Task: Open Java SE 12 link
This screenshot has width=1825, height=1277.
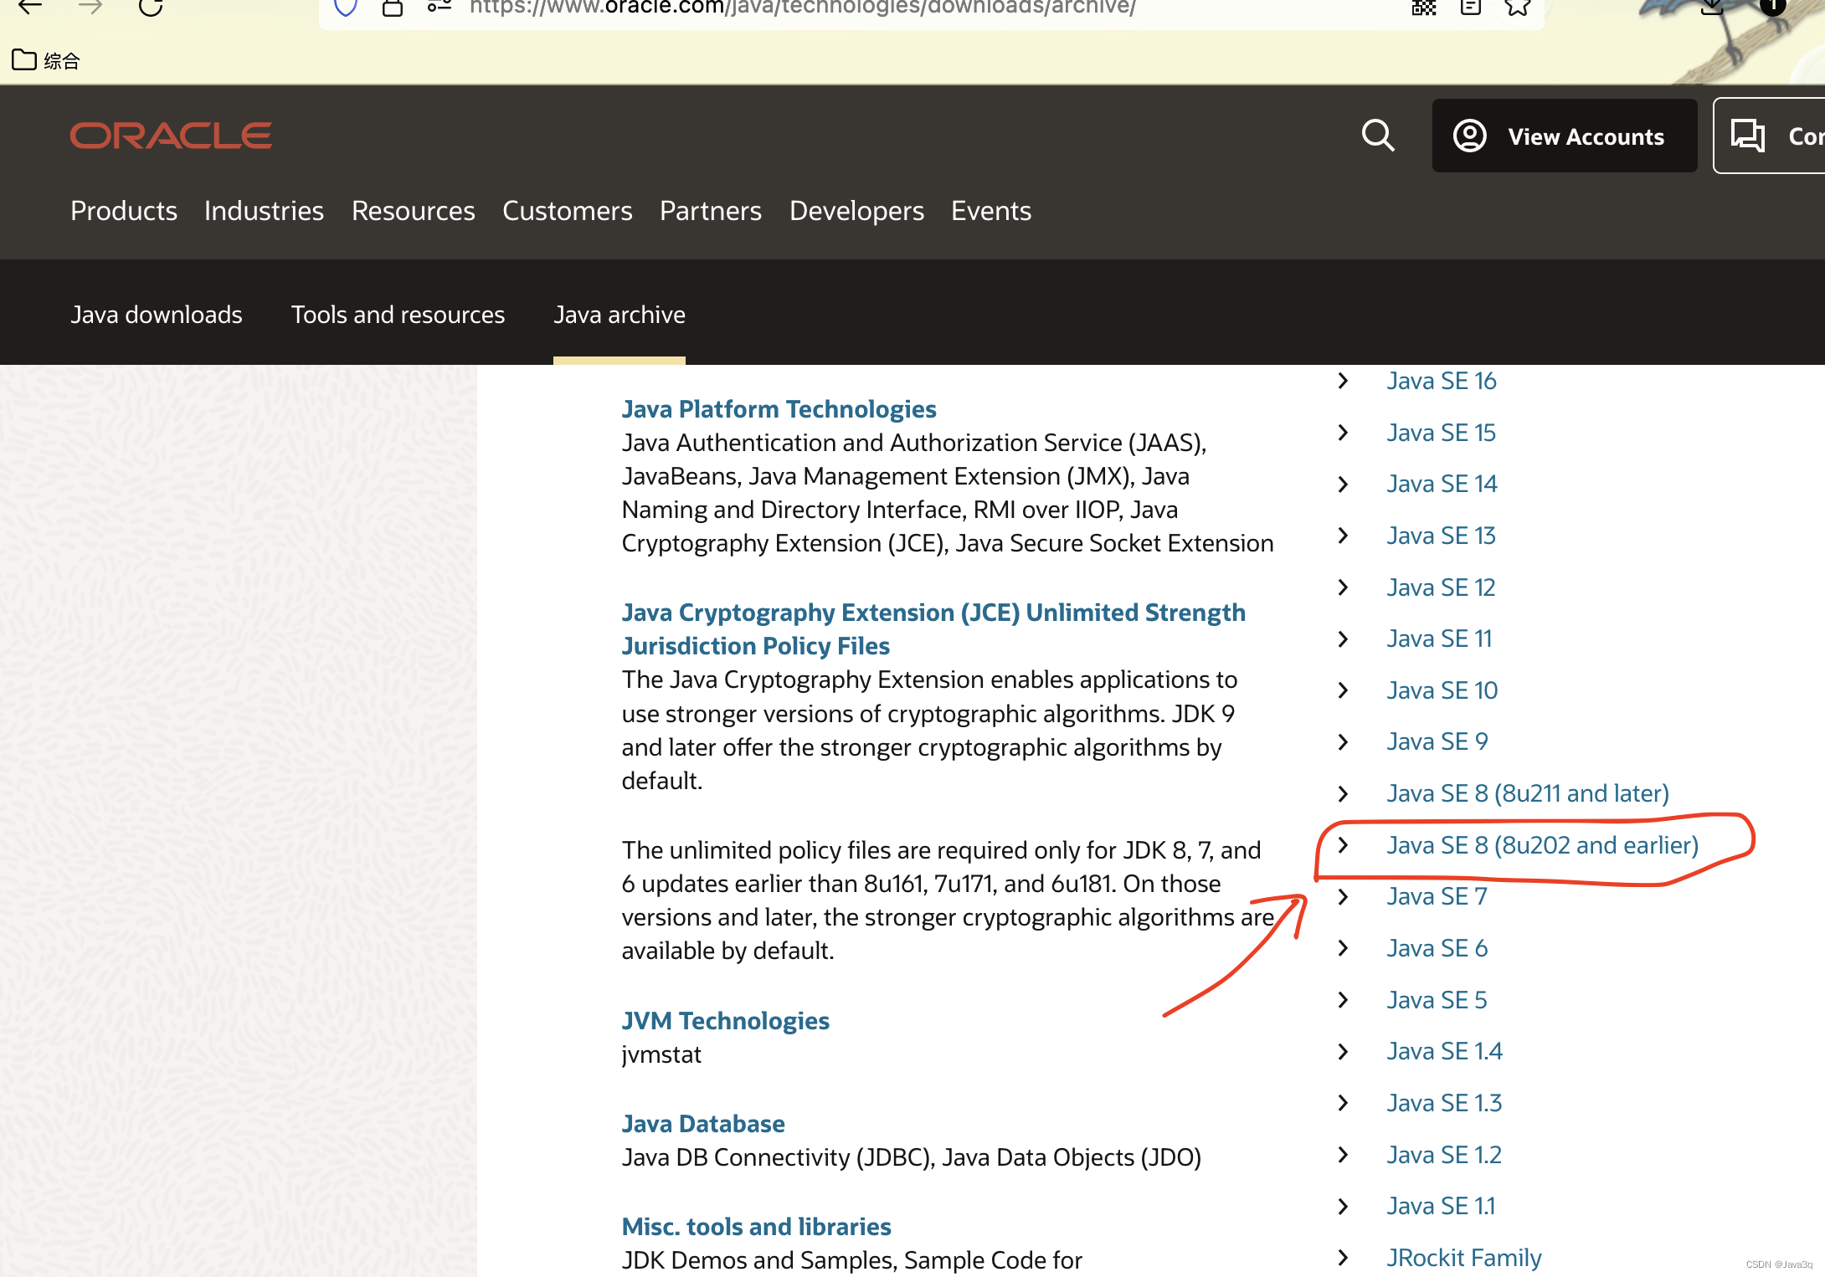Action: click(1441, 587)
